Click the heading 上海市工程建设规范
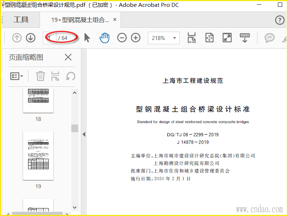This screenshot has height=216, width=288. pos(193,81)
